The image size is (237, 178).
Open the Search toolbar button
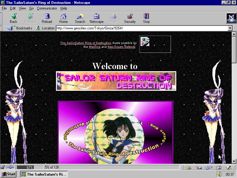(80, 18)
